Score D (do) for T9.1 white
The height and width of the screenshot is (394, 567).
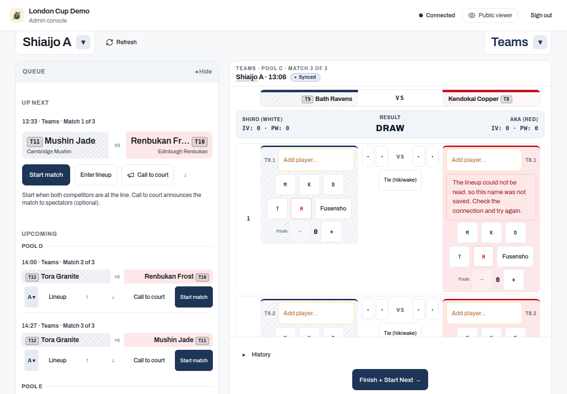333,185
